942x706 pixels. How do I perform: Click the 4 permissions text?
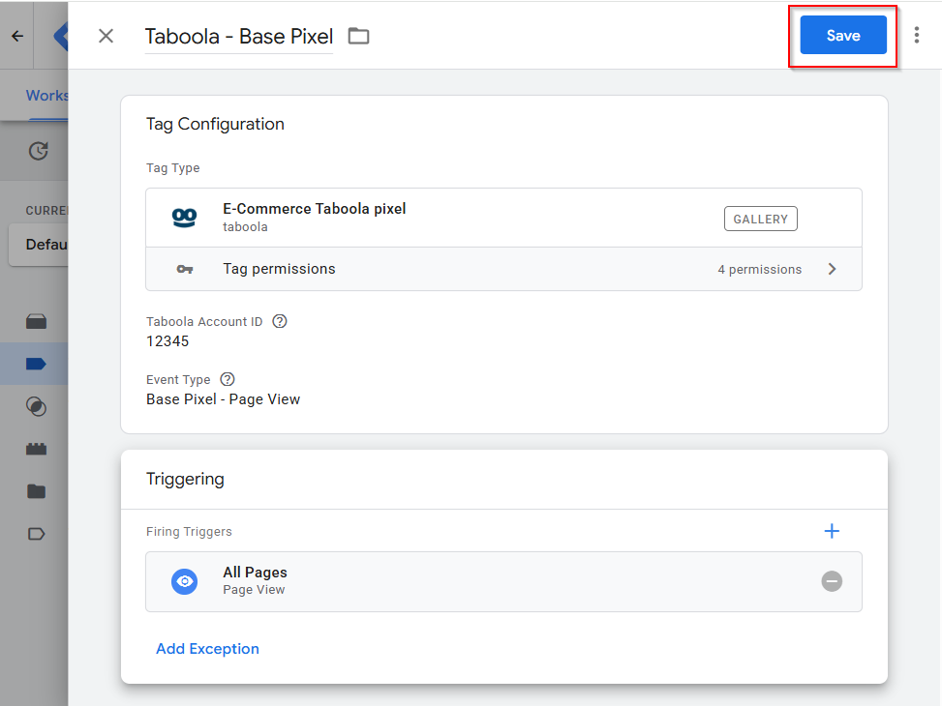(759, 270)
